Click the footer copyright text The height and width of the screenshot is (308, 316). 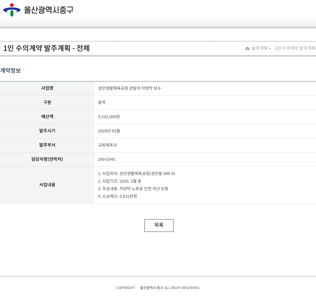[158, 288]
